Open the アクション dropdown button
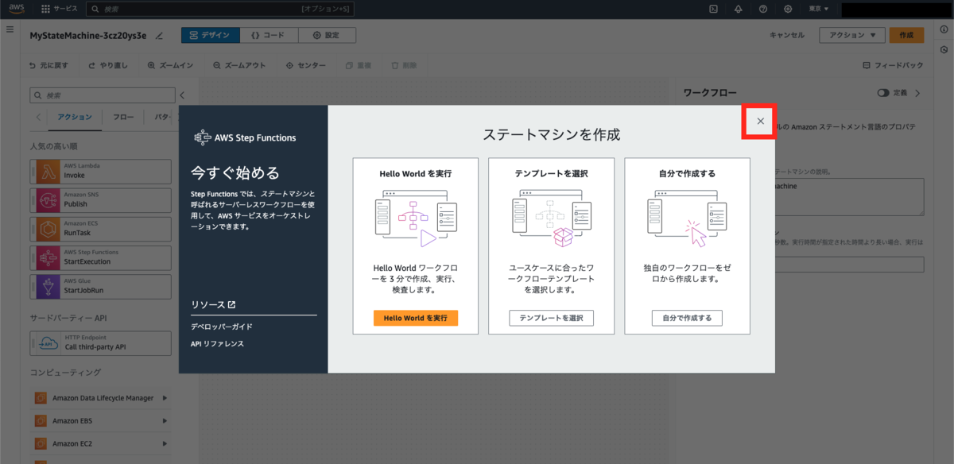 (852, 35)
